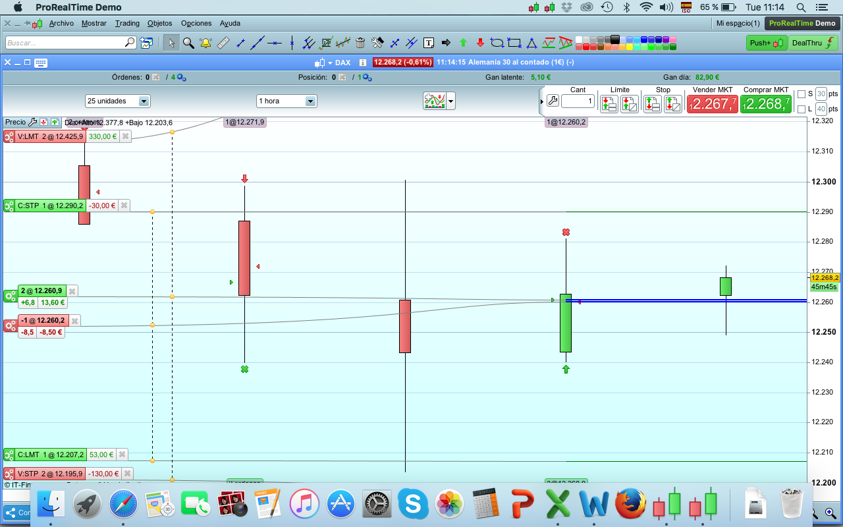Activate the magnifying glass zoom tool
The image size is (843, 527).
click(x=188, y=43)
